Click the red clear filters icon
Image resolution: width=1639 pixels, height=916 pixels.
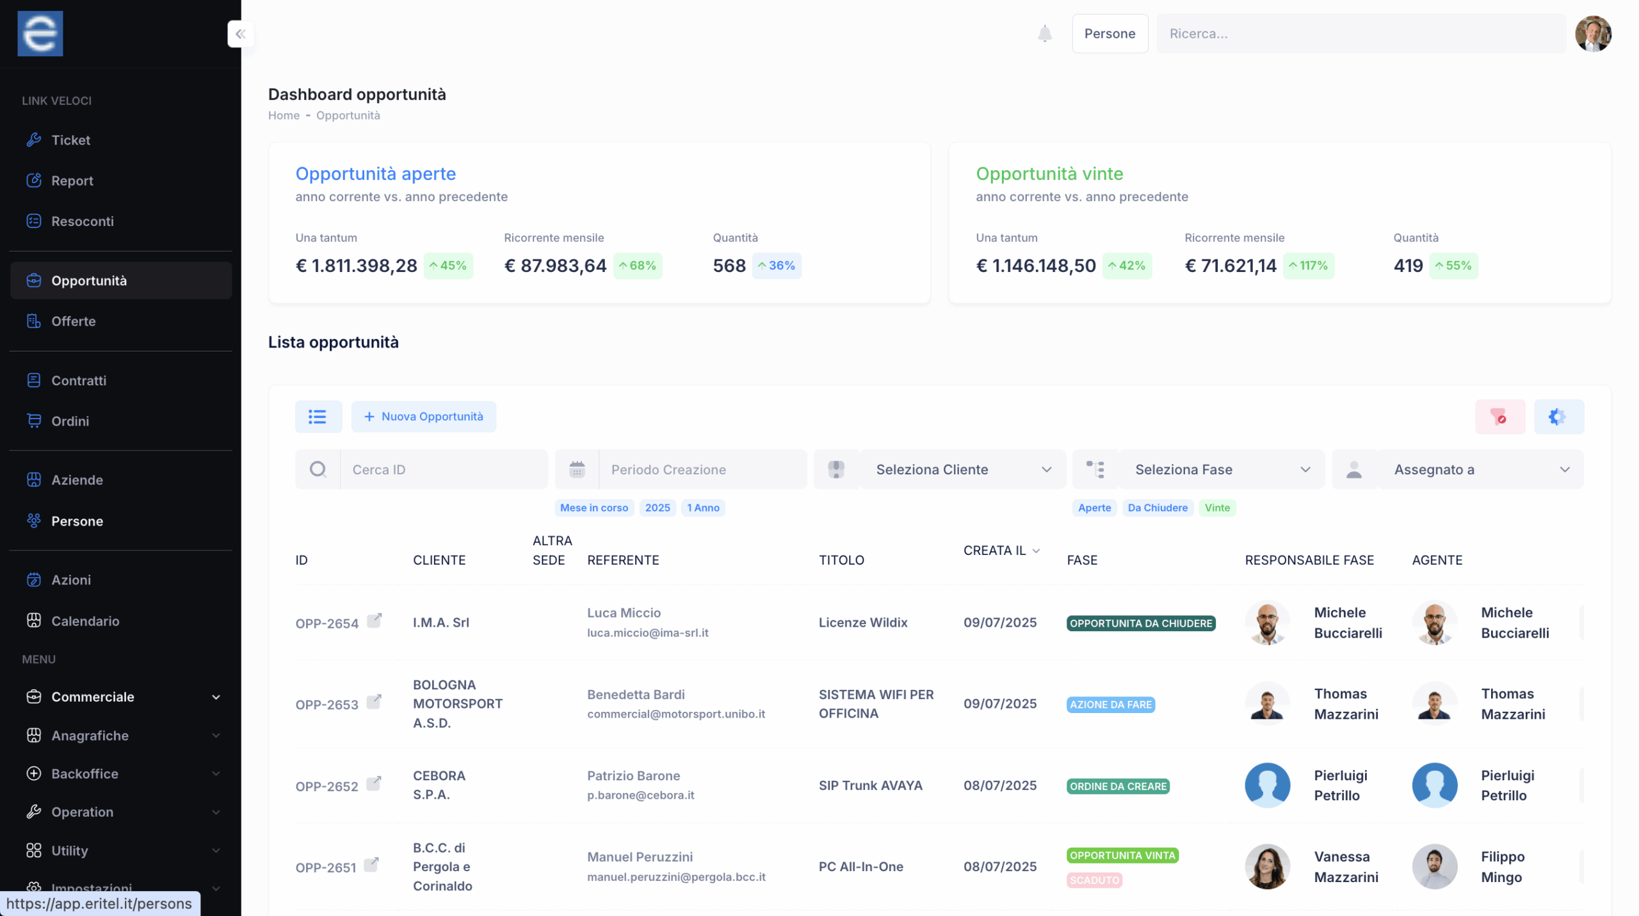click(x=1499, y=417)
